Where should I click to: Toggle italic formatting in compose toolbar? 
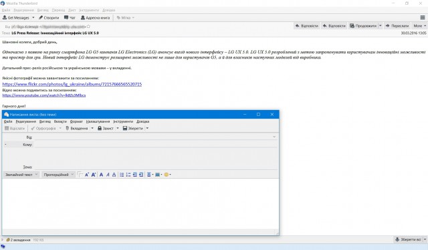click(108, 175)
